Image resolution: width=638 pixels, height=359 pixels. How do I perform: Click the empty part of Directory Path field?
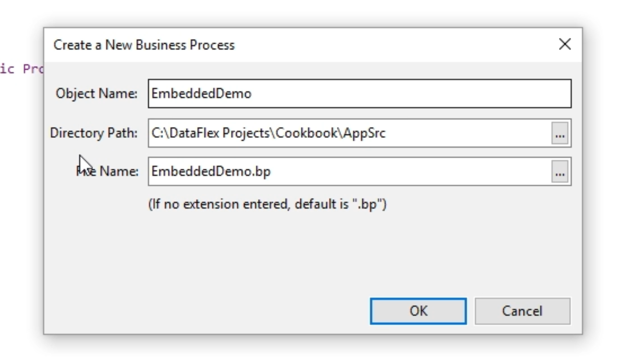pos(465,133)
